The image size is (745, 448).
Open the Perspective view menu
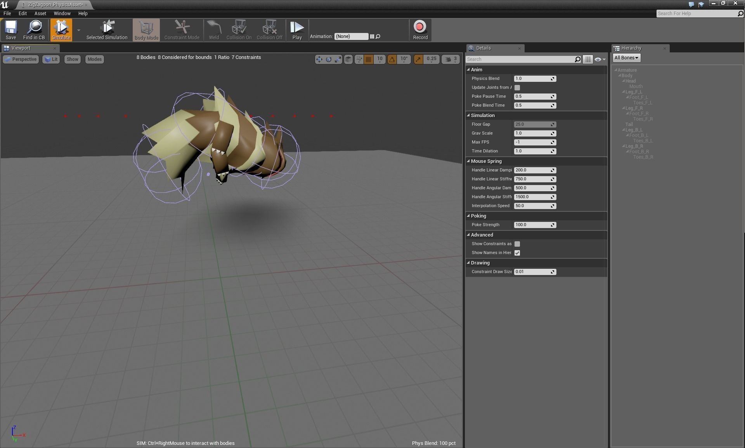[x=21, y=59]
